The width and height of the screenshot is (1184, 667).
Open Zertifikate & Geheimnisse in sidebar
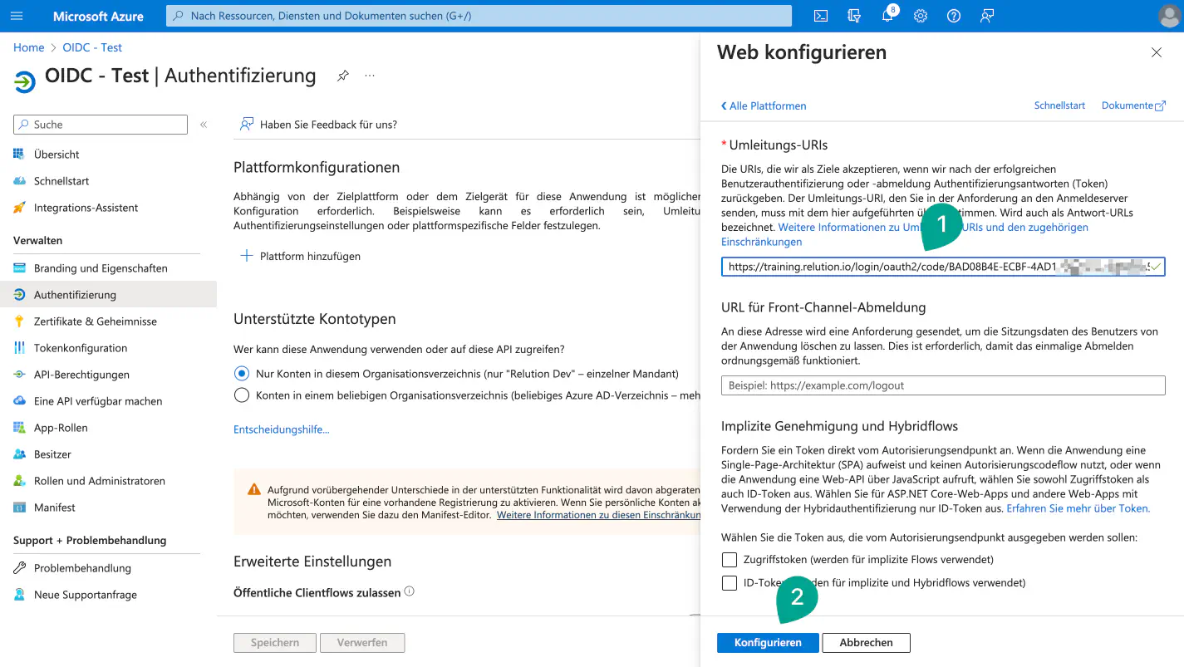(x=95, y=321)
